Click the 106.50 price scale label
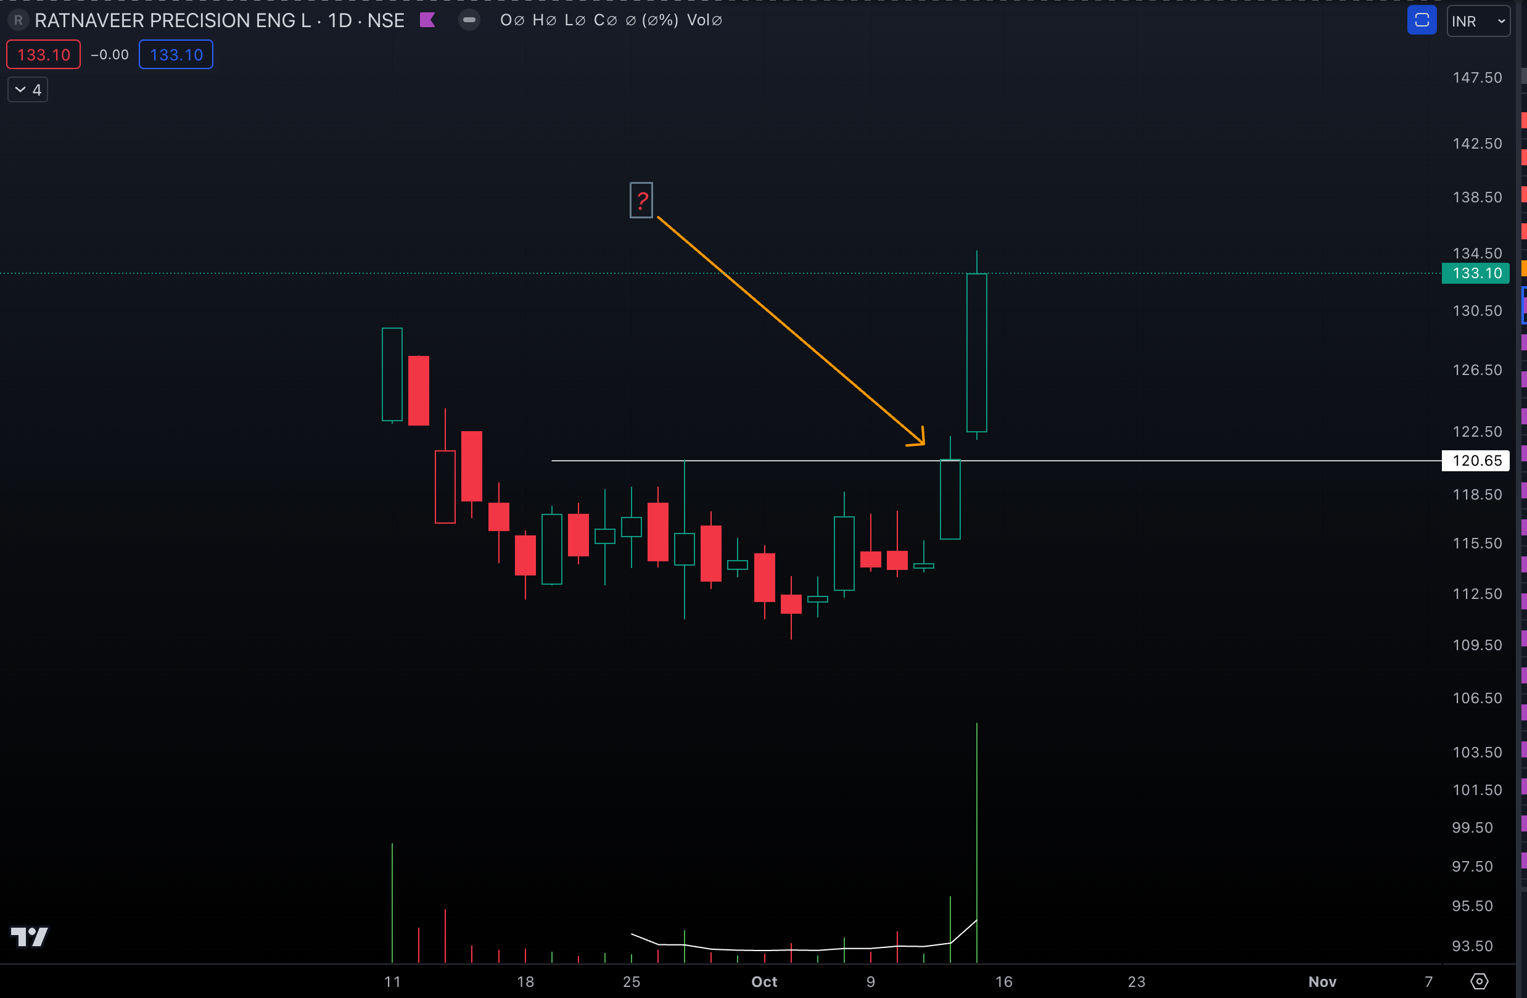1527x998 pixels. pyautogui.click(x=1477, y=698)
